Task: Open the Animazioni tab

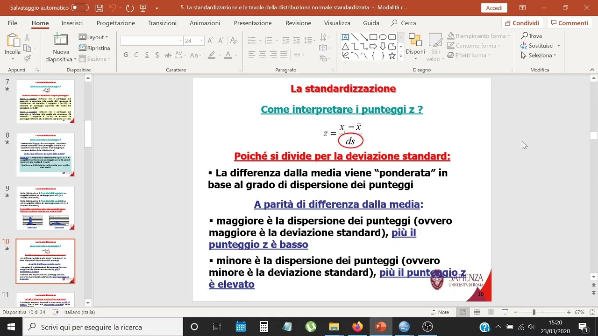Action: [205, 23]
